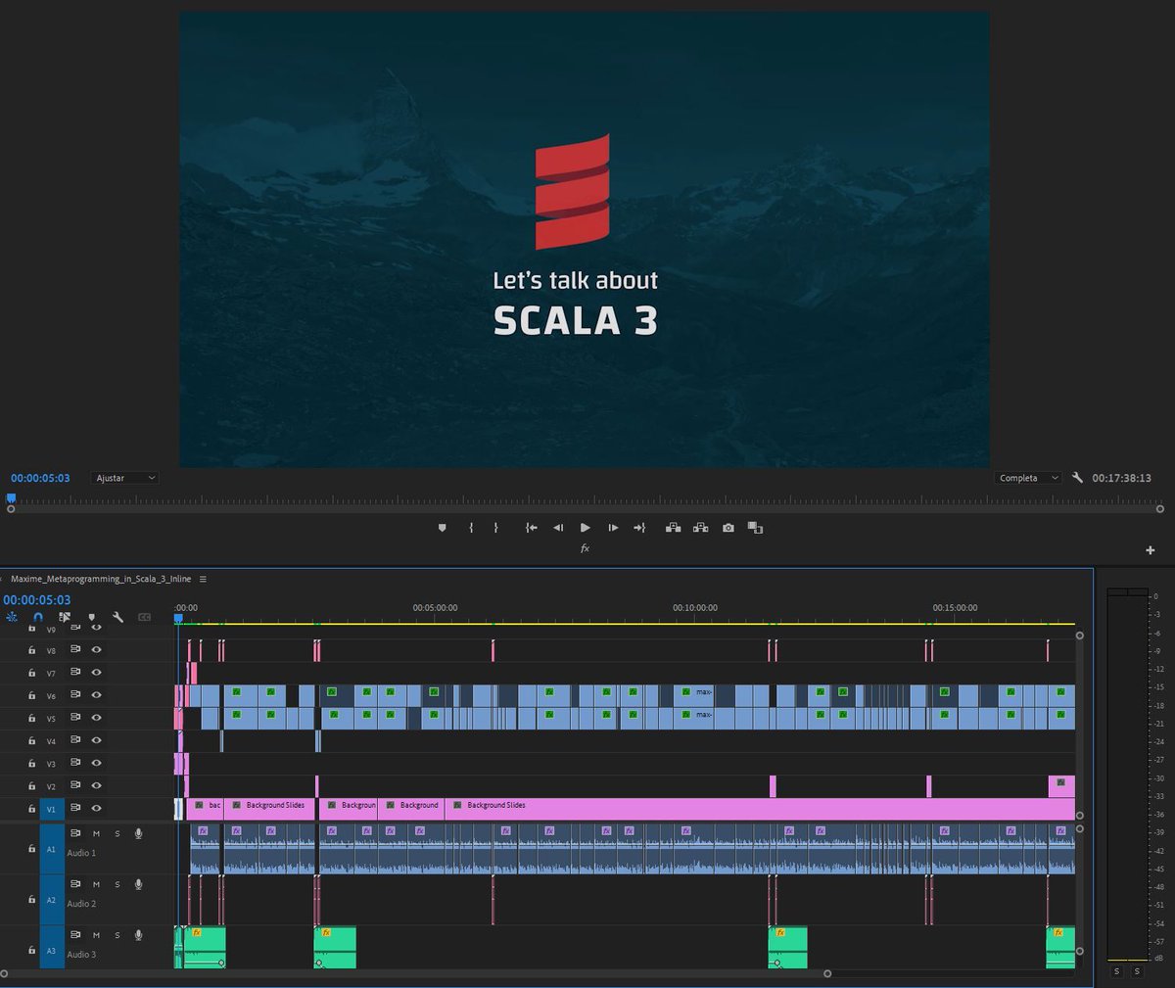Image resolution: width=1175 pixels, height=988 pixels.
Task: Step forward one frame
Action: point(613,528)
